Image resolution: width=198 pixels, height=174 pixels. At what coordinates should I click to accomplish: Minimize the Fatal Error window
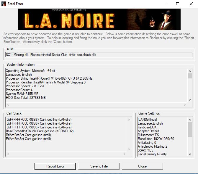(164, 4)
